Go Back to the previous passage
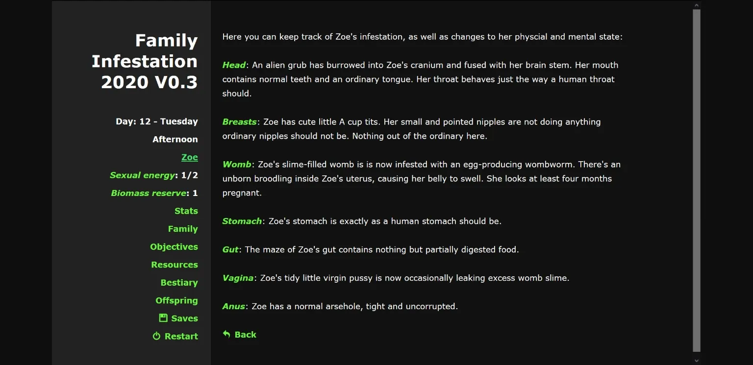Viewport: 753px width, 365px height. tap(244, 334)
